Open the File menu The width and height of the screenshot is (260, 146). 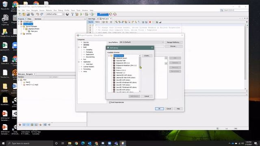[x=19, y=10]
